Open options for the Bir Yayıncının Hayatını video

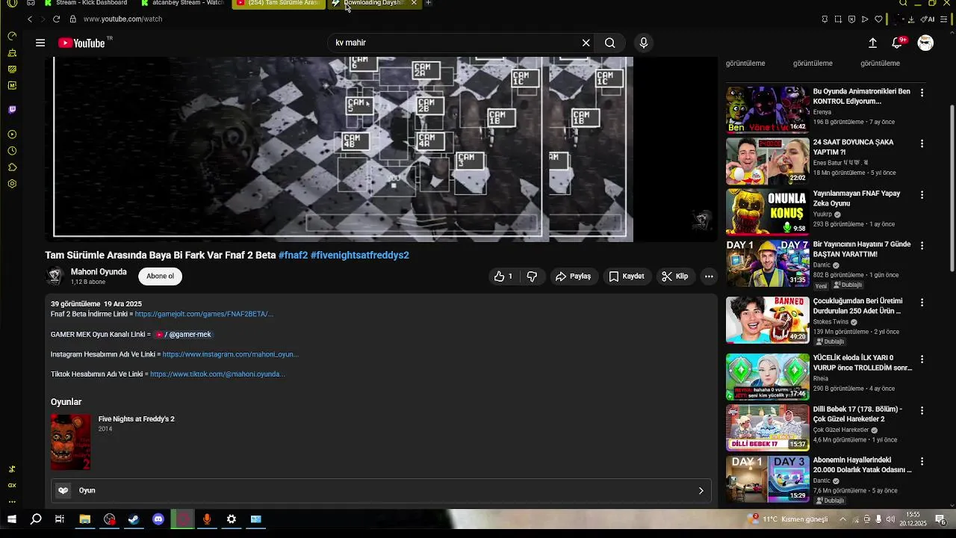pyautogui.click(x=922, y=246)
